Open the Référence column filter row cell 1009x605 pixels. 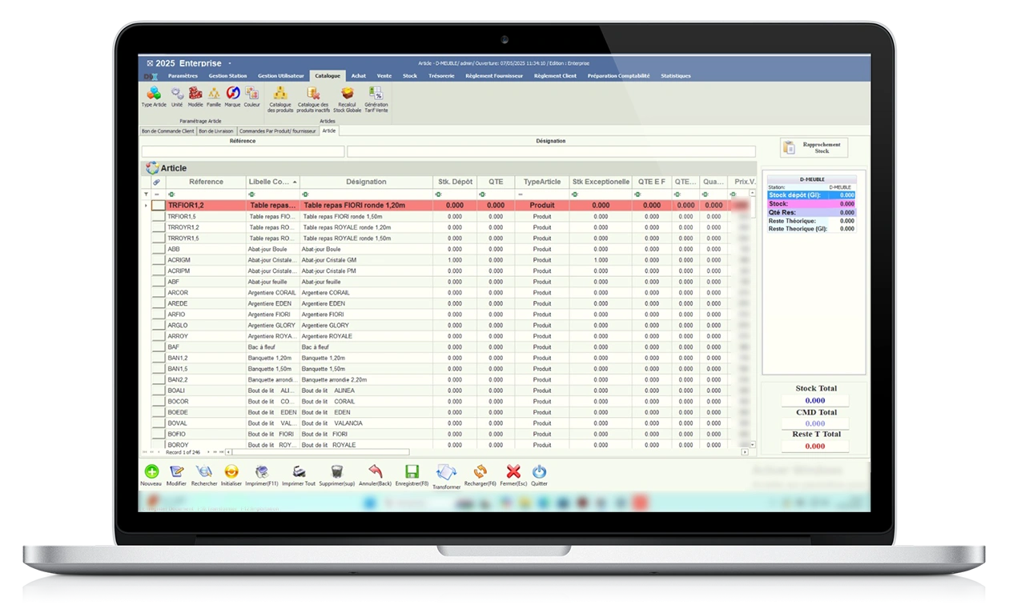pos(205,194)
